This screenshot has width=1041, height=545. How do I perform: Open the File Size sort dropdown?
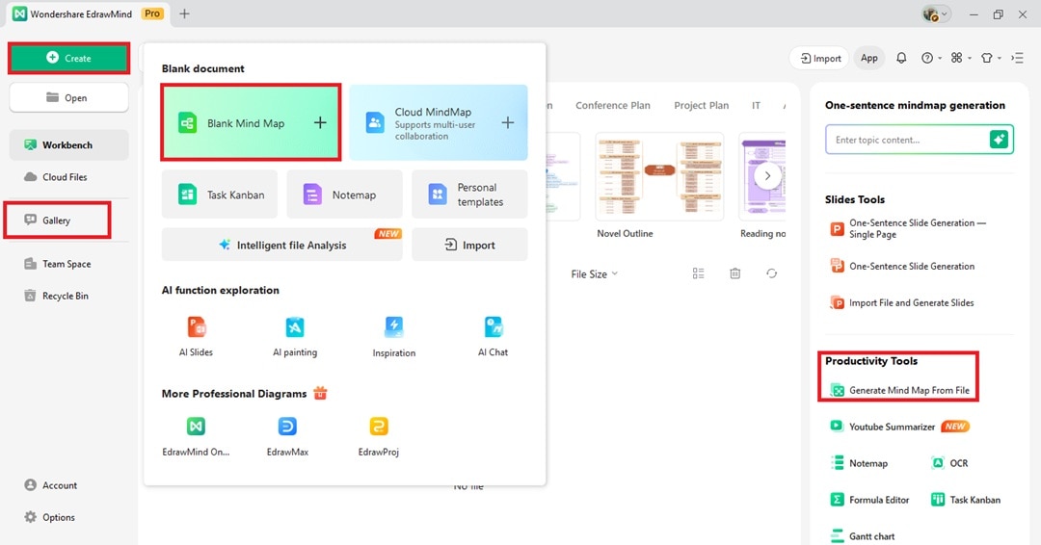click(594, 273)
